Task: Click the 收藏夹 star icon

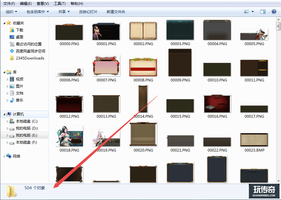Action: coord(9,23)
